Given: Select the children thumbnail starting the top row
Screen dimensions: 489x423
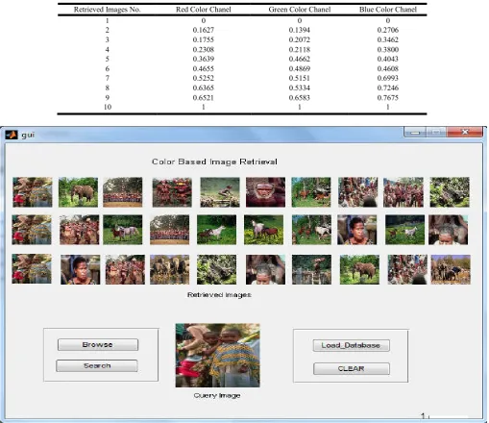Looking at the screenshot, I should [x=33, y=192].
